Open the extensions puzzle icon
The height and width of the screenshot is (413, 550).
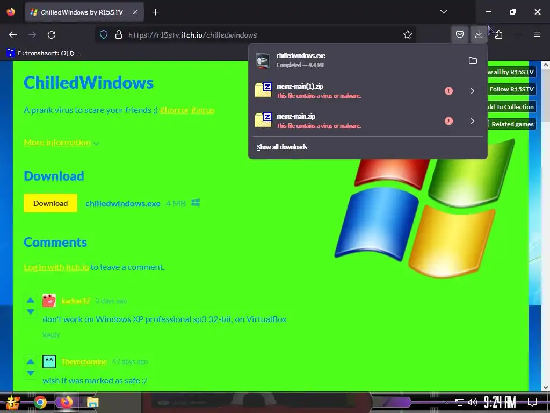498,35
